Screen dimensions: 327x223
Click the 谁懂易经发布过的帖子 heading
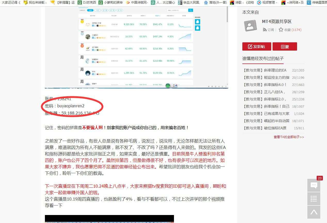coord(263,59)
